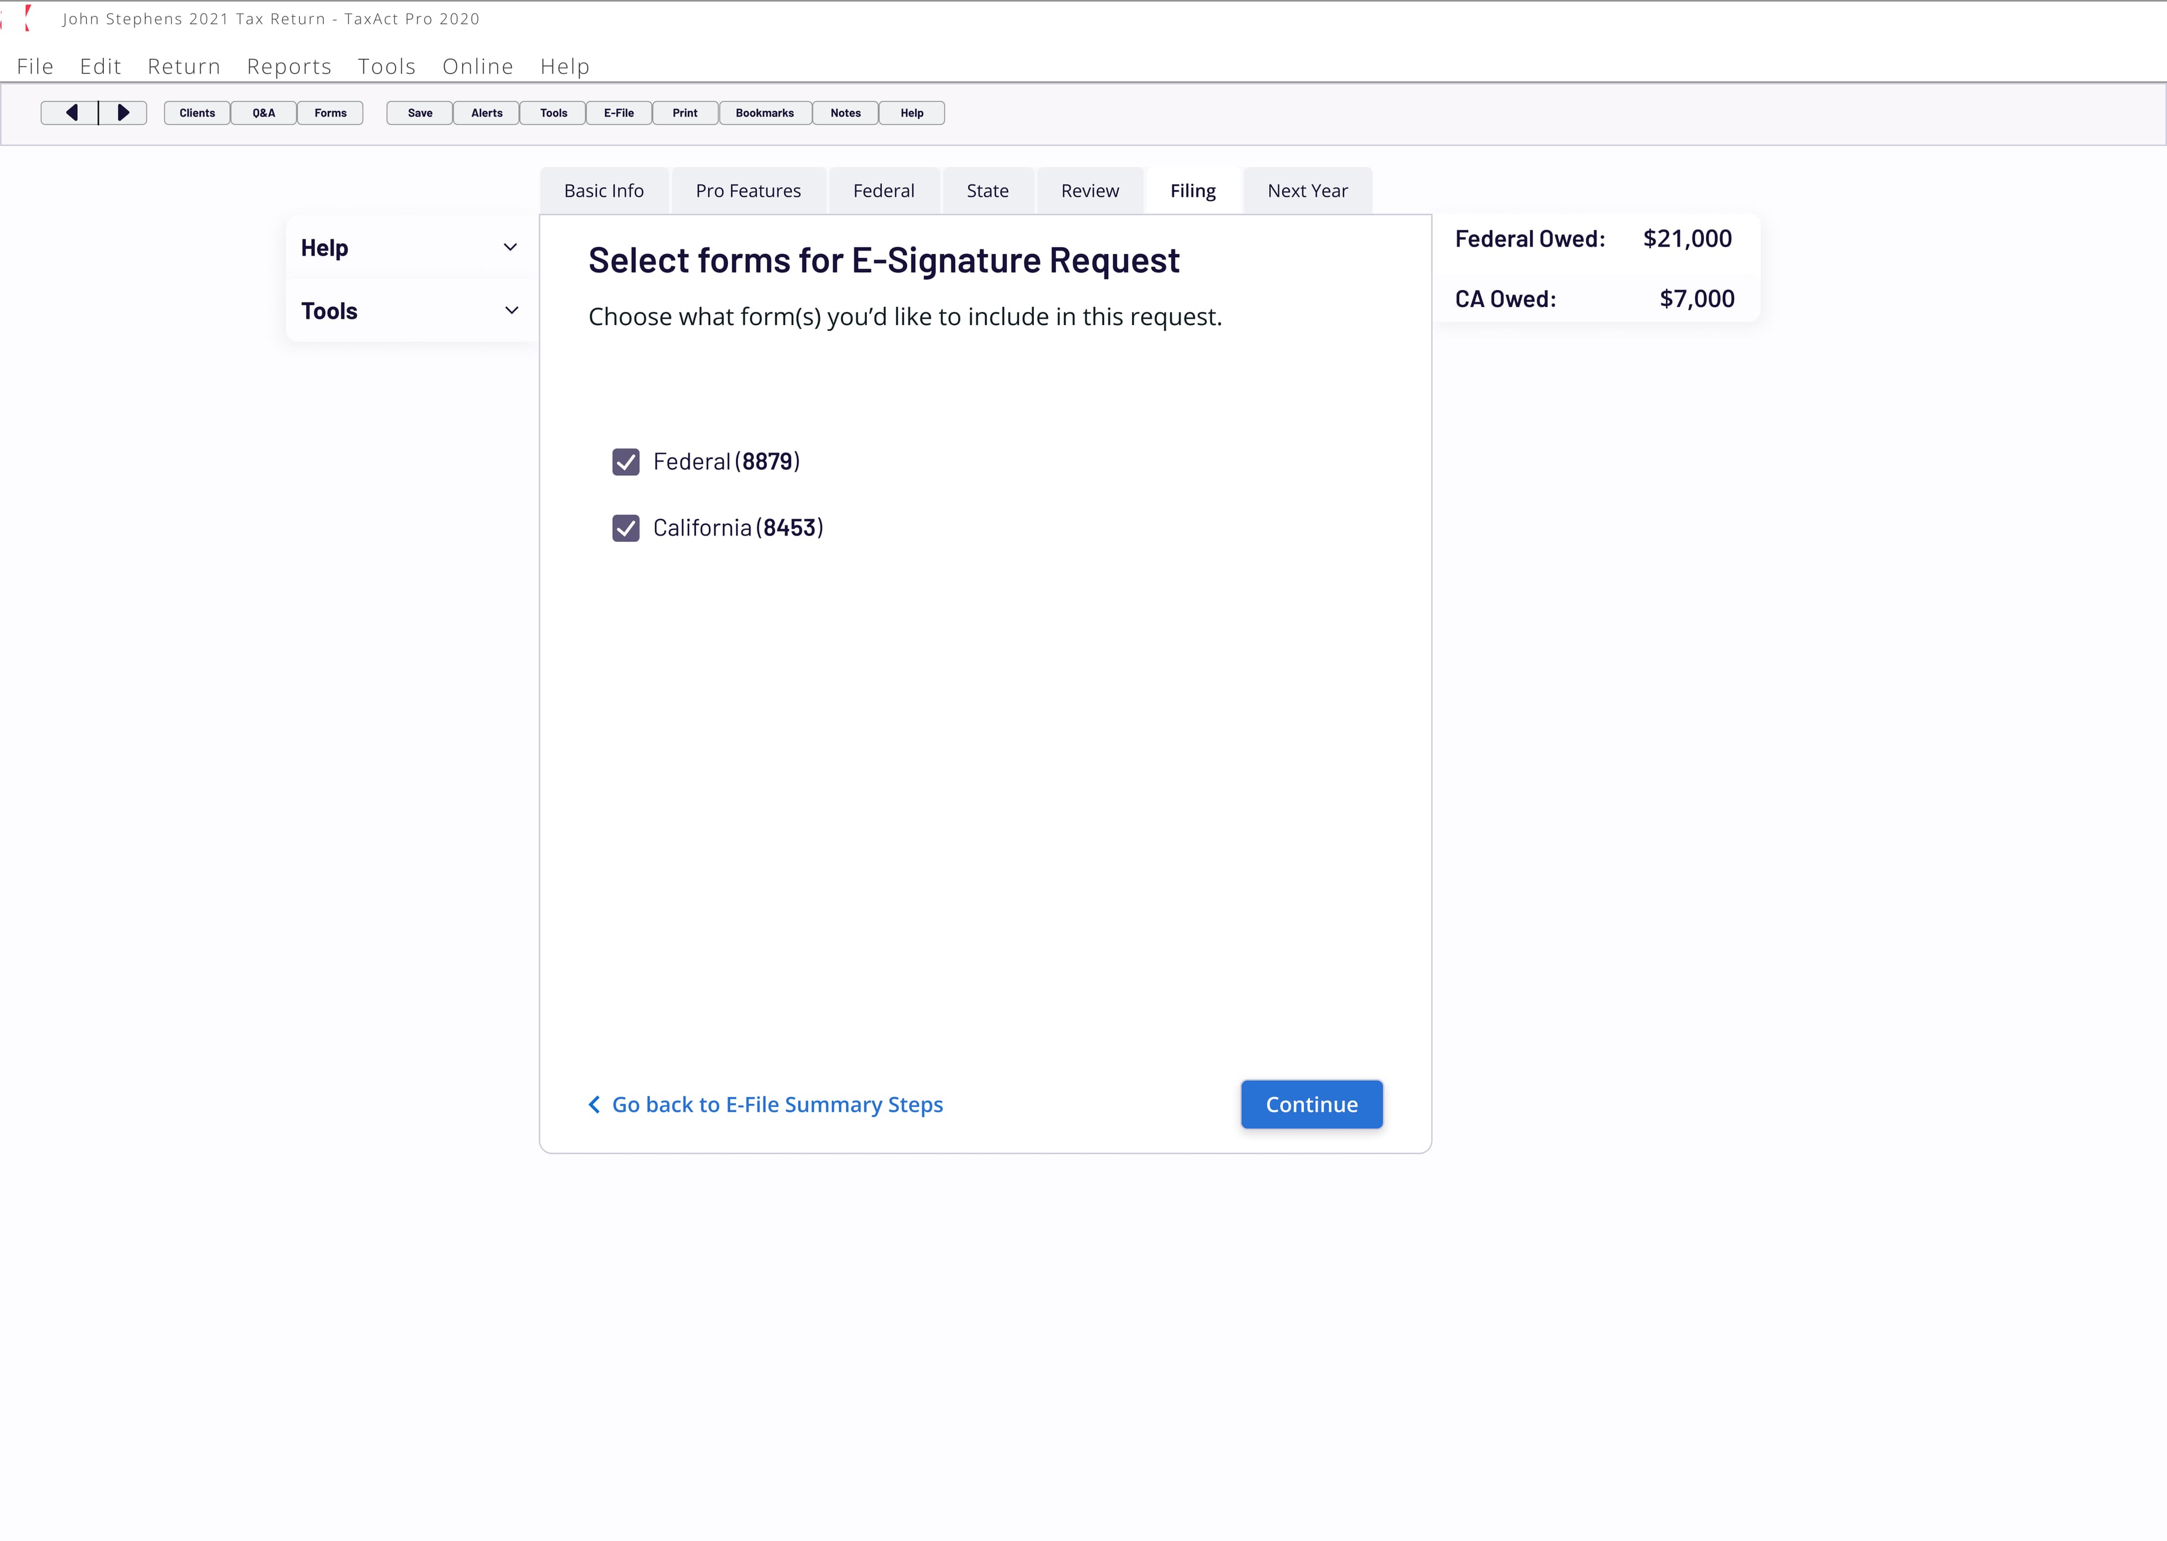Open the File menu

click(x=35, y=67)
